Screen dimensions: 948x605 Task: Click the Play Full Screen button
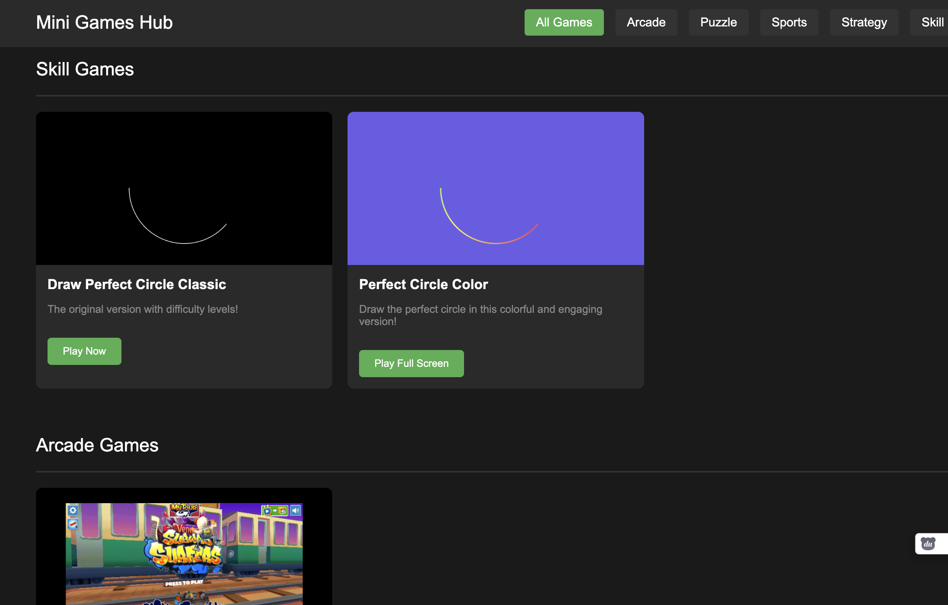[412, 363]
